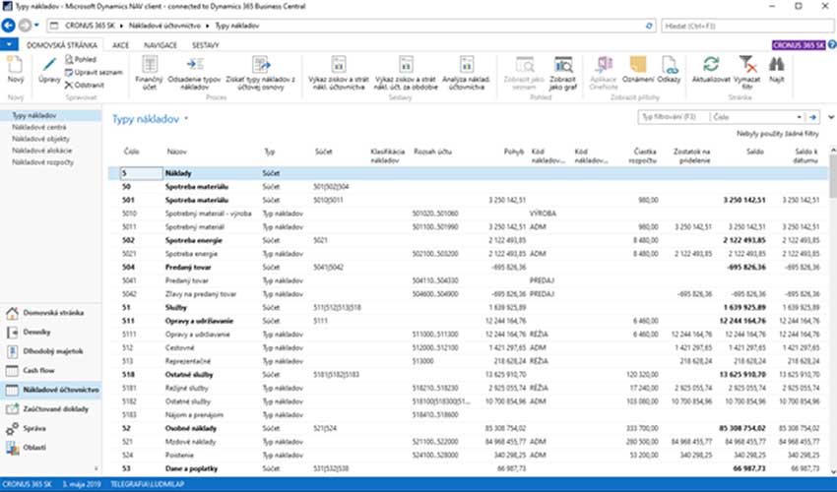The width and height of the screenshot is (837, 492).
Task: Apply filter with arrow button
Action: click(x=812, y=117)
